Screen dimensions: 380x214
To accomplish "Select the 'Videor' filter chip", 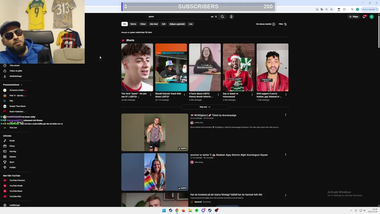I will (143, 24).
